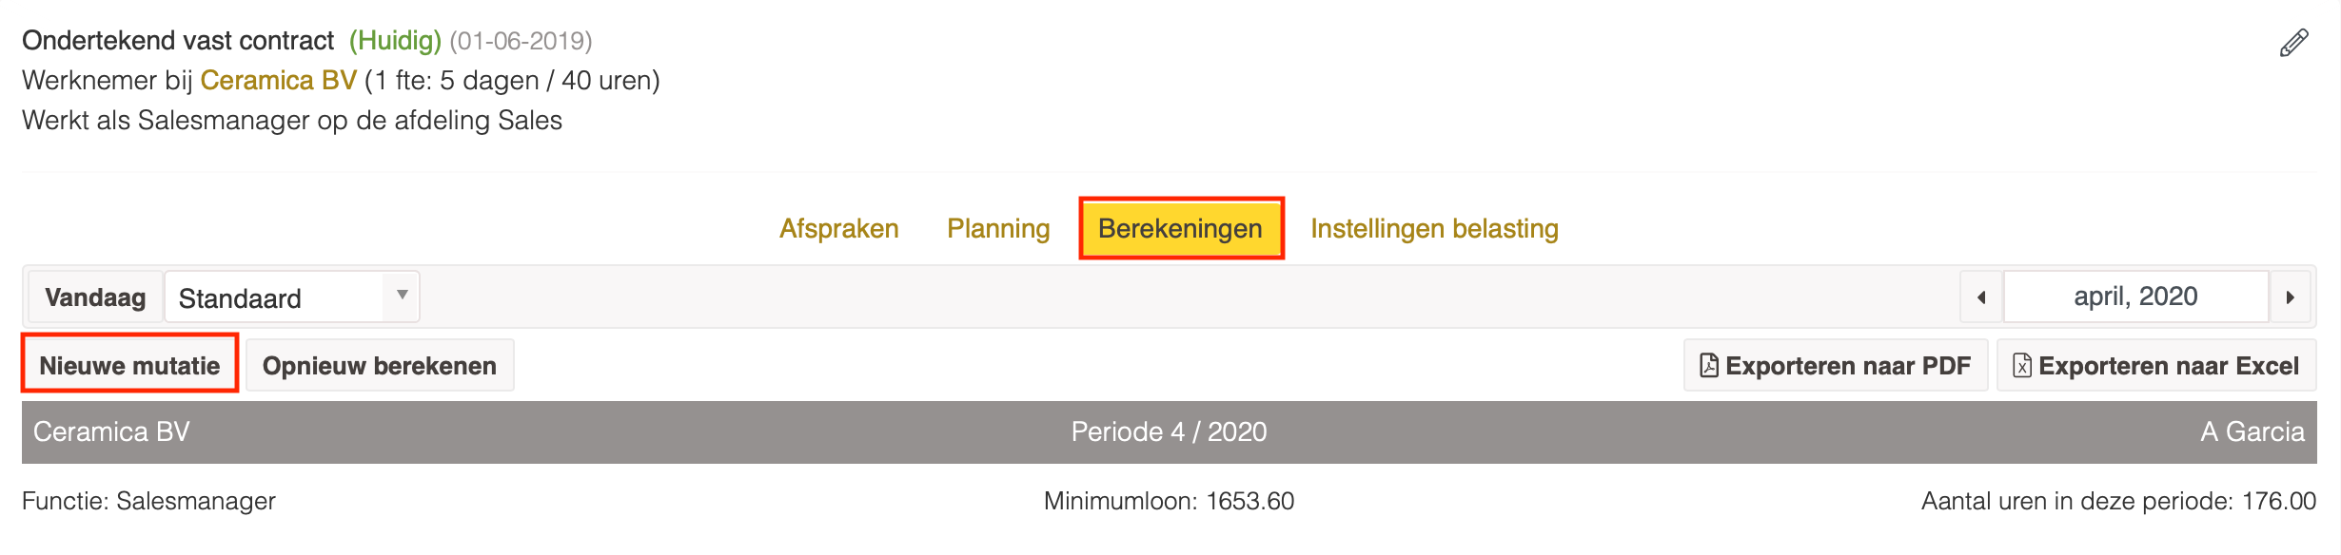Viewport: 2341px width, 555px height.
Task: Switch to the Planning tab
Action: click(998, 228)
